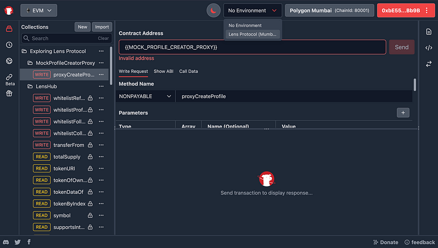This screenshot has width=438, height=248.
Task: Click the collections icon in left sidebar
Action: 9,28
